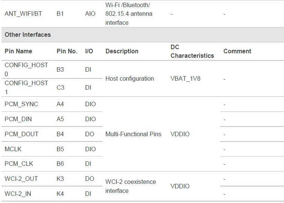Click the CONFIG_HOST0 pin name
The width and height of the screenshot is (284, 203).
pos(26,69)
